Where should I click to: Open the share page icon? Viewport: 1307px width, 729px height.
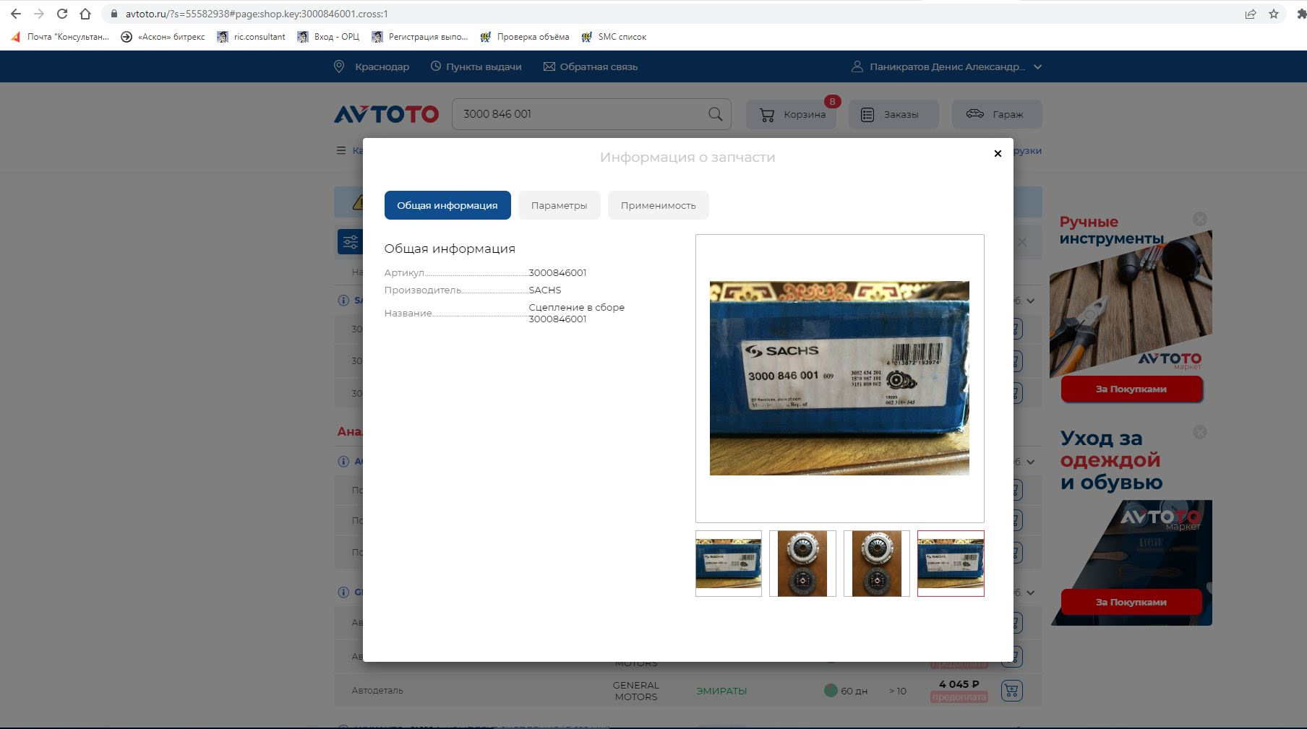[1251, 14]
